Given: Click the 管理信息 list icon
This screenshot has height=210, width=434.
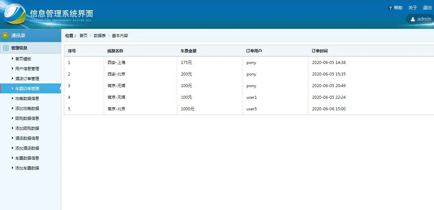Looking at the screenshot, I should 6,48.
